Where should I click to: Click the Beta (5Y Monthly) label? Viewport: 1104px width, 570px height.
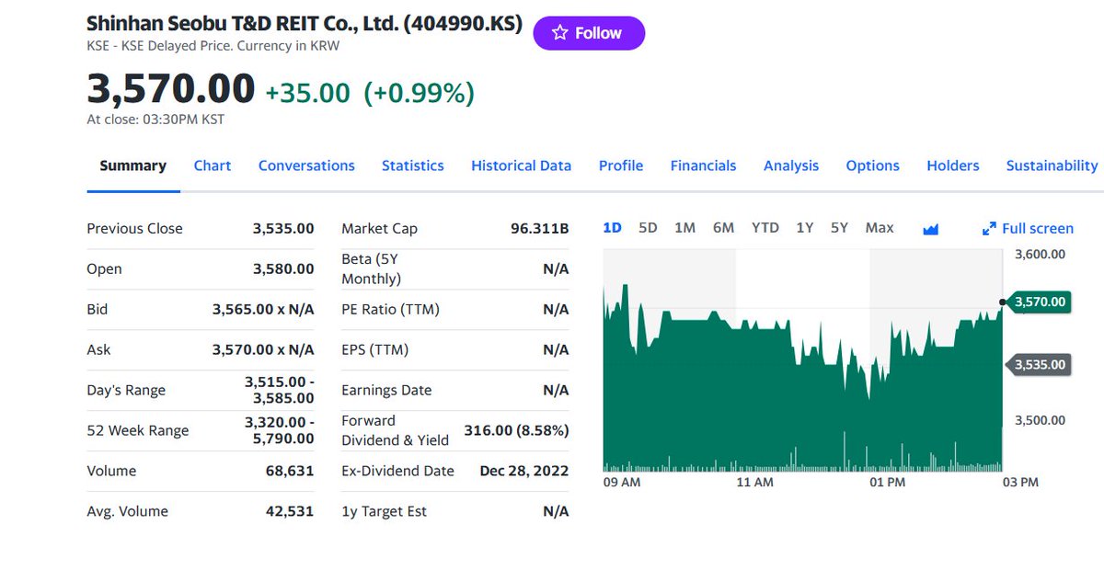pos(372,269)
